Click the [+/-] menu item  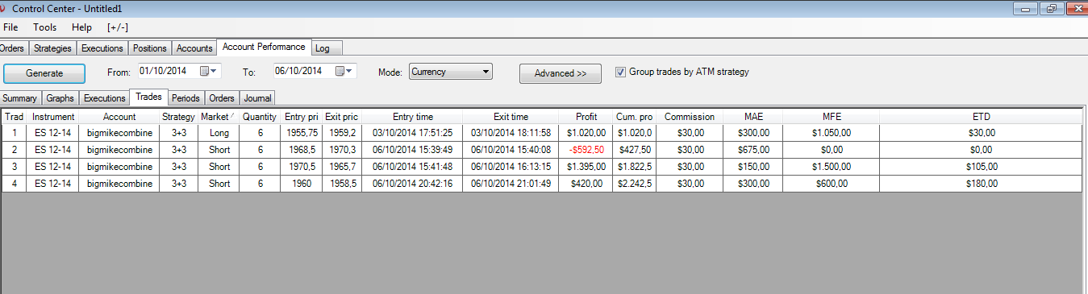[x=118, y=27]
